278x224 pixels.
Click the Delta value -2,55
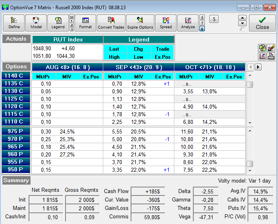(206, 191)
